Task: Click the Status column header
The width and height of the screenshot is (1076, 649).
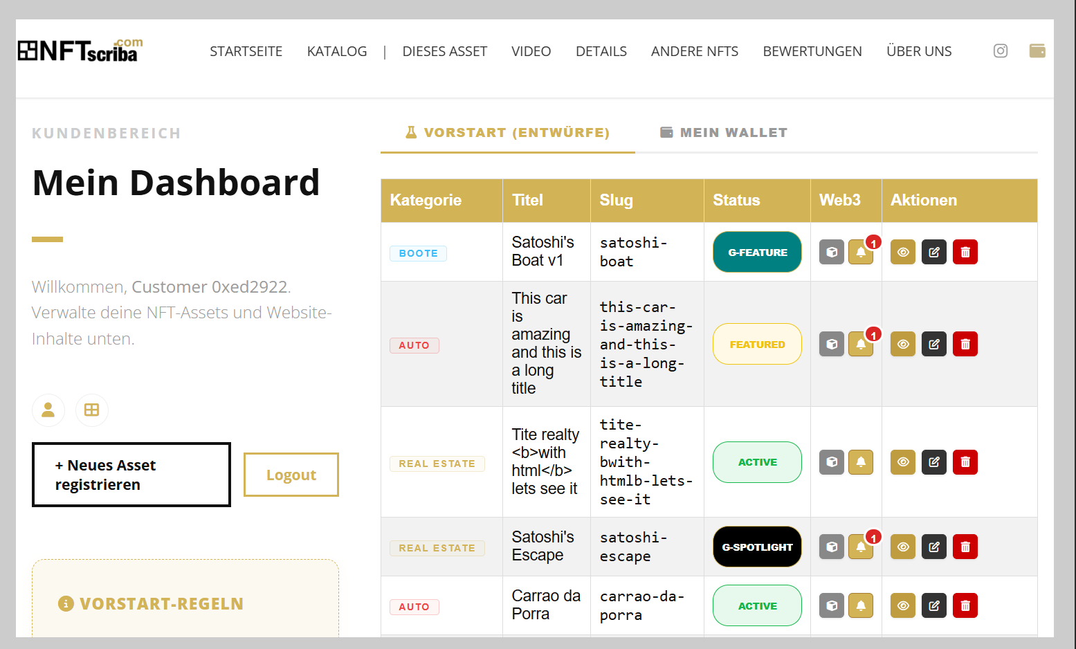Action: pyautogui.click(x=757, y=201)
